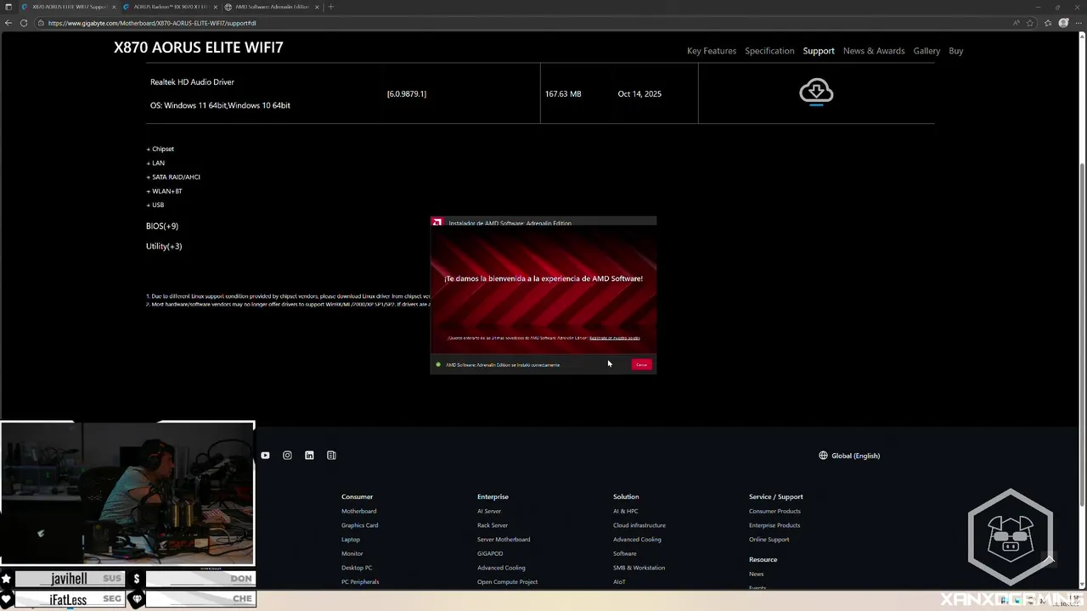Open the Rack Server footer link

tap(493, 525)
